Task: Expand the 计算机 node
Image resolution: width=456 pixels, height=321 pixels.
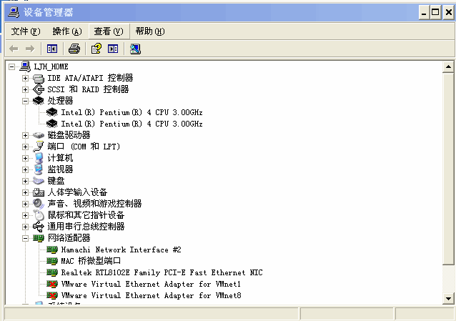Action: click(25, 158)
